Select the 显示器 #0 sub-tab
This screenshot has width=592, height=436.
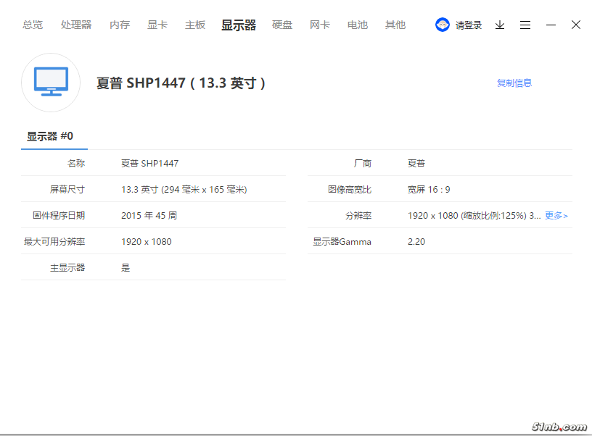pos(50,136)
